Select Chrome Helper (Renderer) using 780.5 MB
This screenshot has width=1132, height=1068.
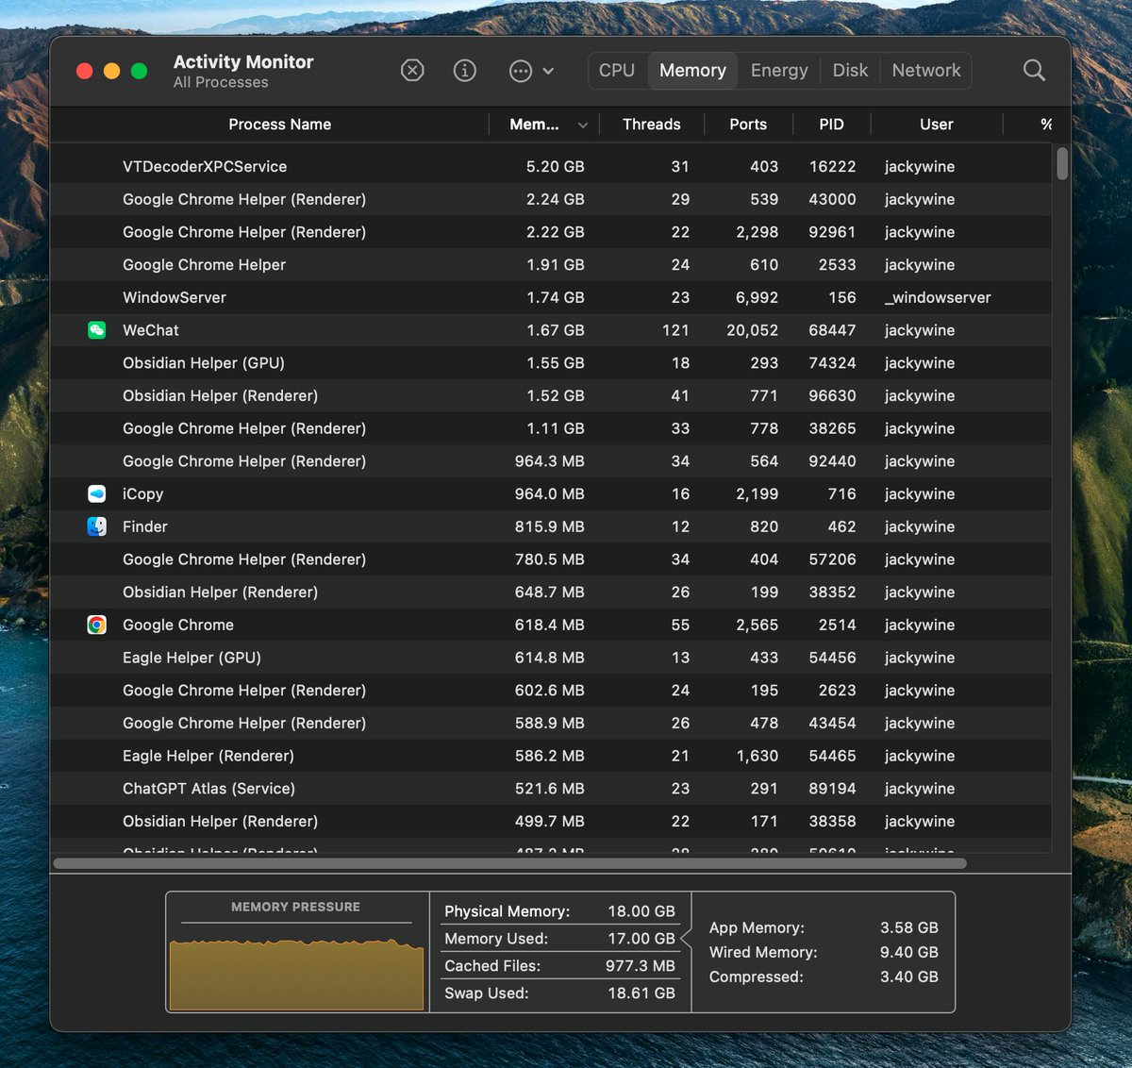pyautogui.click(x=550, y=559)
